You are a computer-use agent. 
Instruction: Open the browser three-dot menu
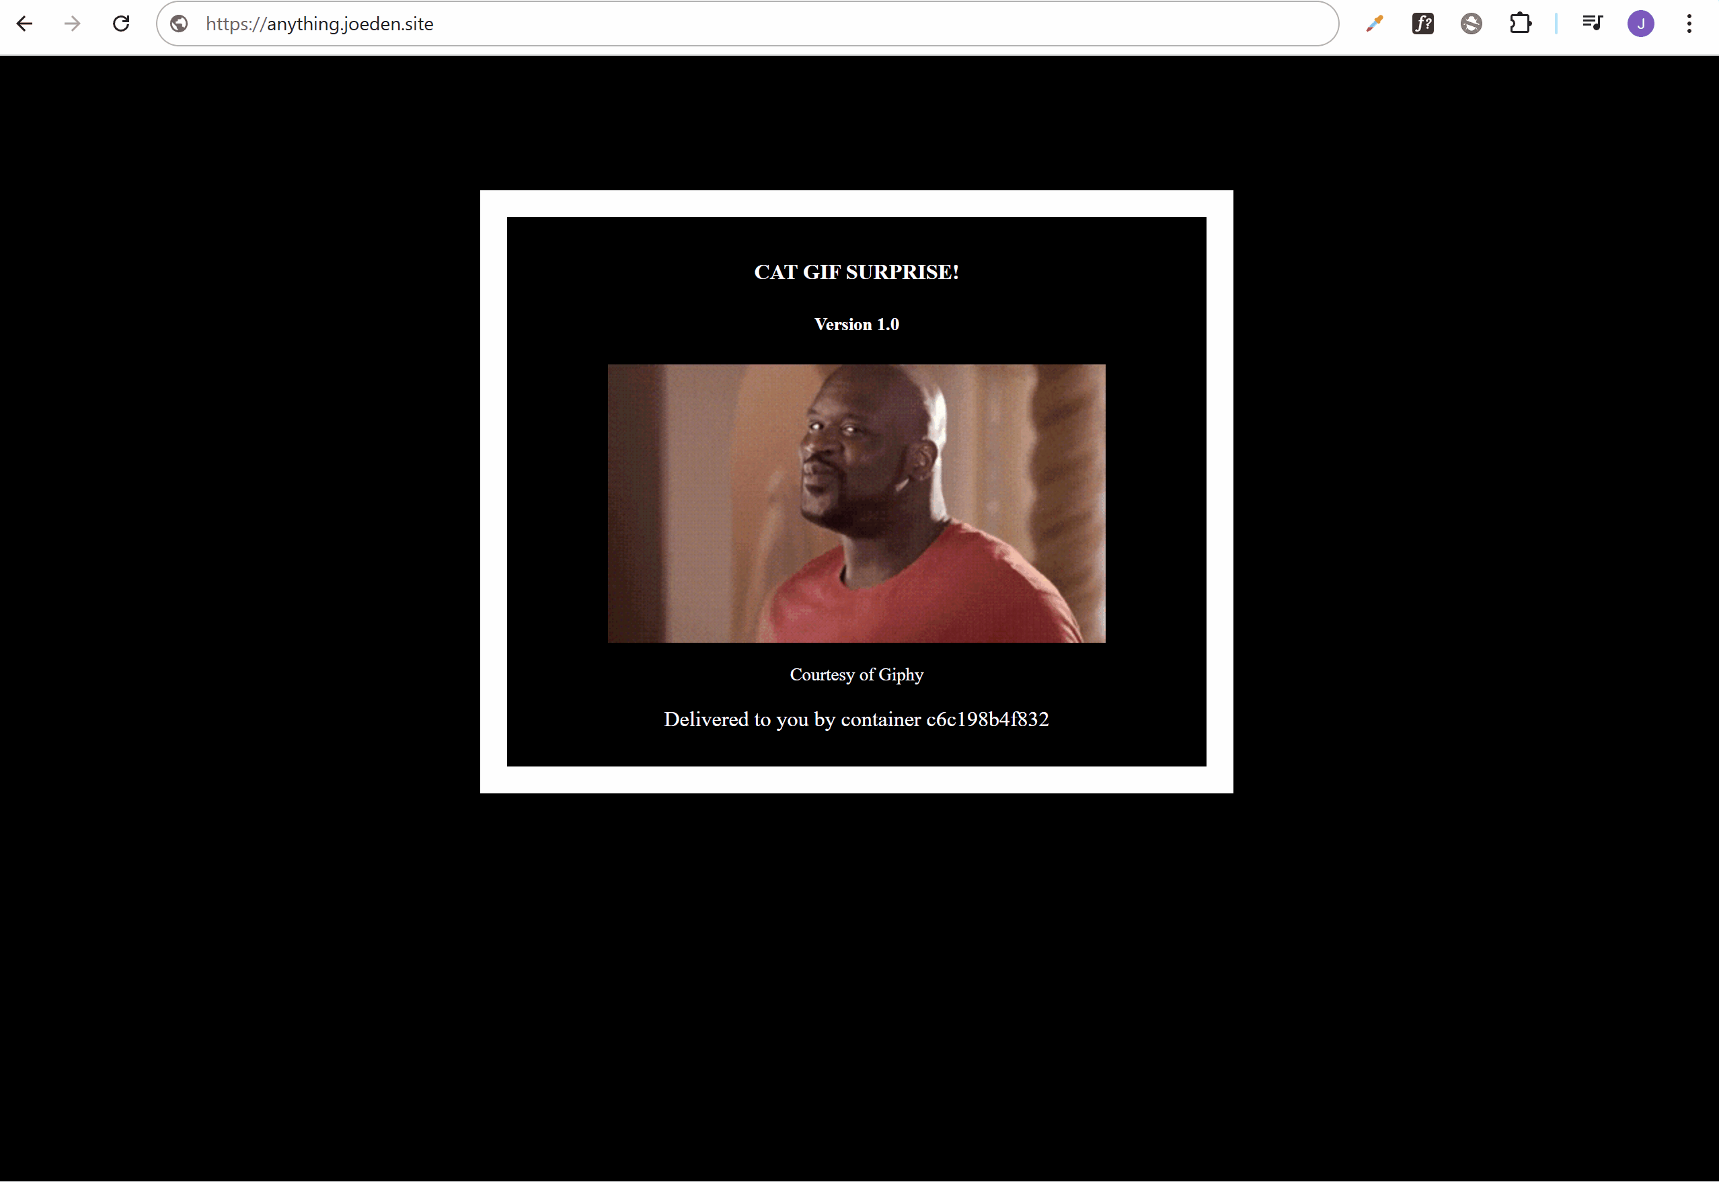click(x=1689, y=24)
